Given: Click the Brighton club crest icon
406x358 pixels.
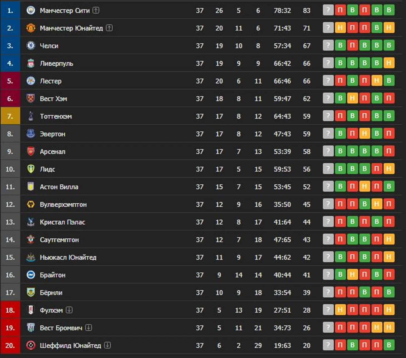Looking at the screenshot, I should [x=31, y=275].
